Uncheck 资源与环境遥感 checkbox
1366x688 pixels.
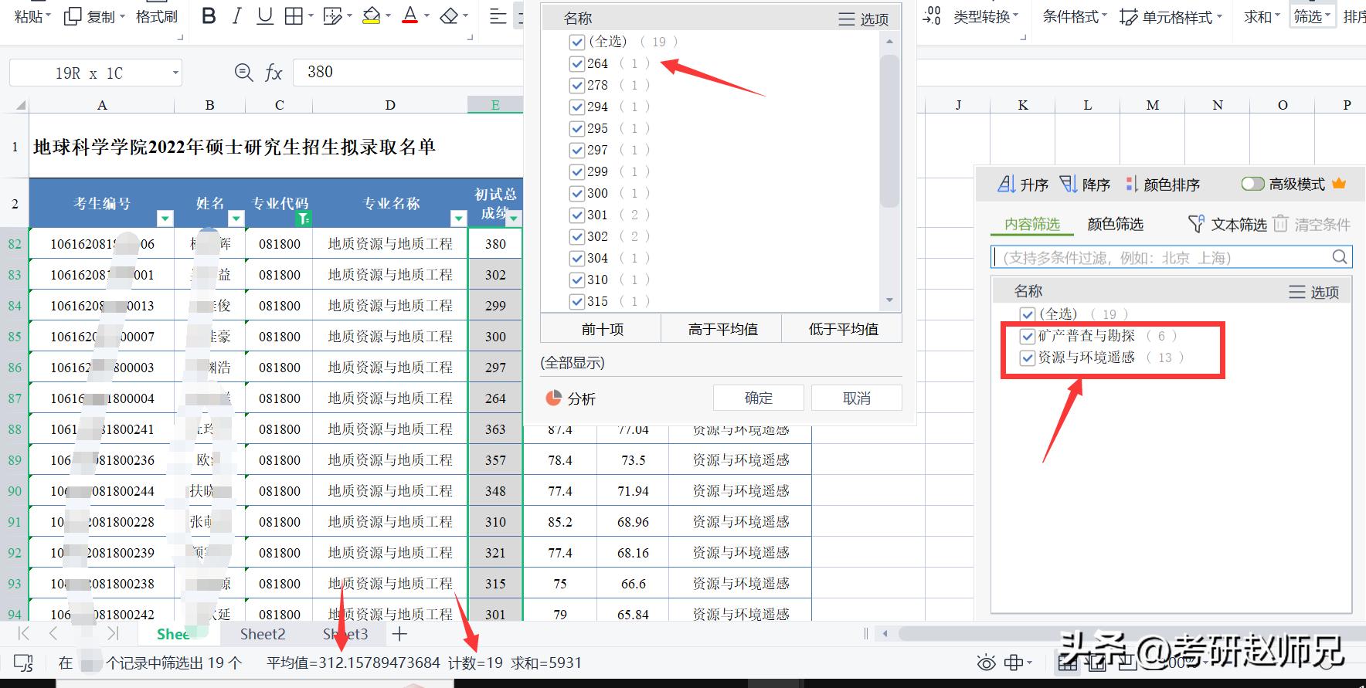(x=1027, y=358)
